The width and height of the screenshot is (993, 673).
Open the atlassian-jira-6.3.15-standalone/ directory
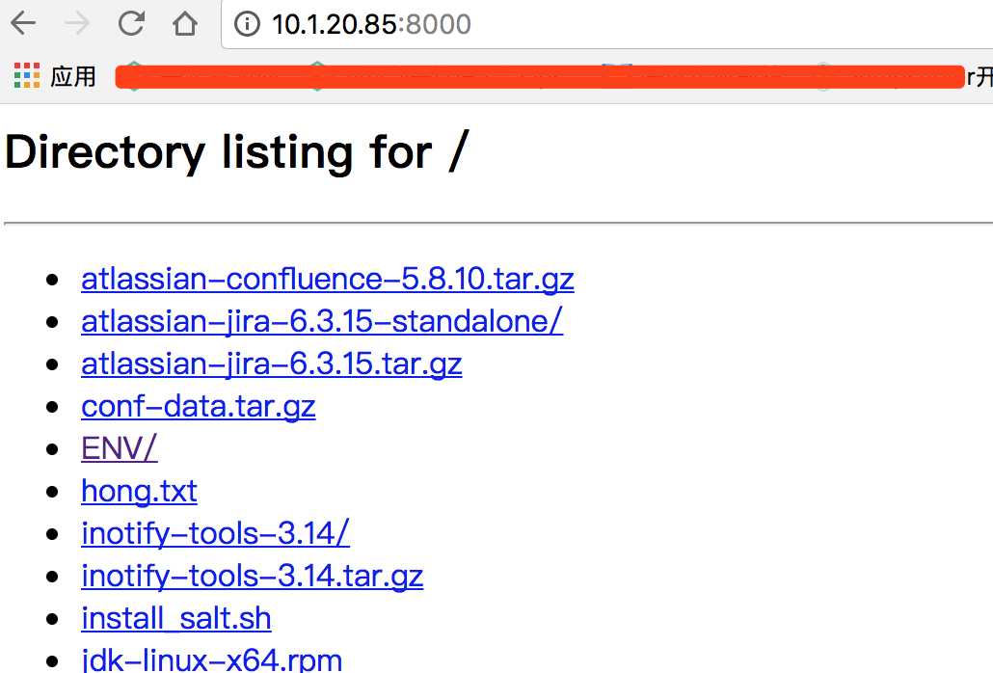coord(322,322)
